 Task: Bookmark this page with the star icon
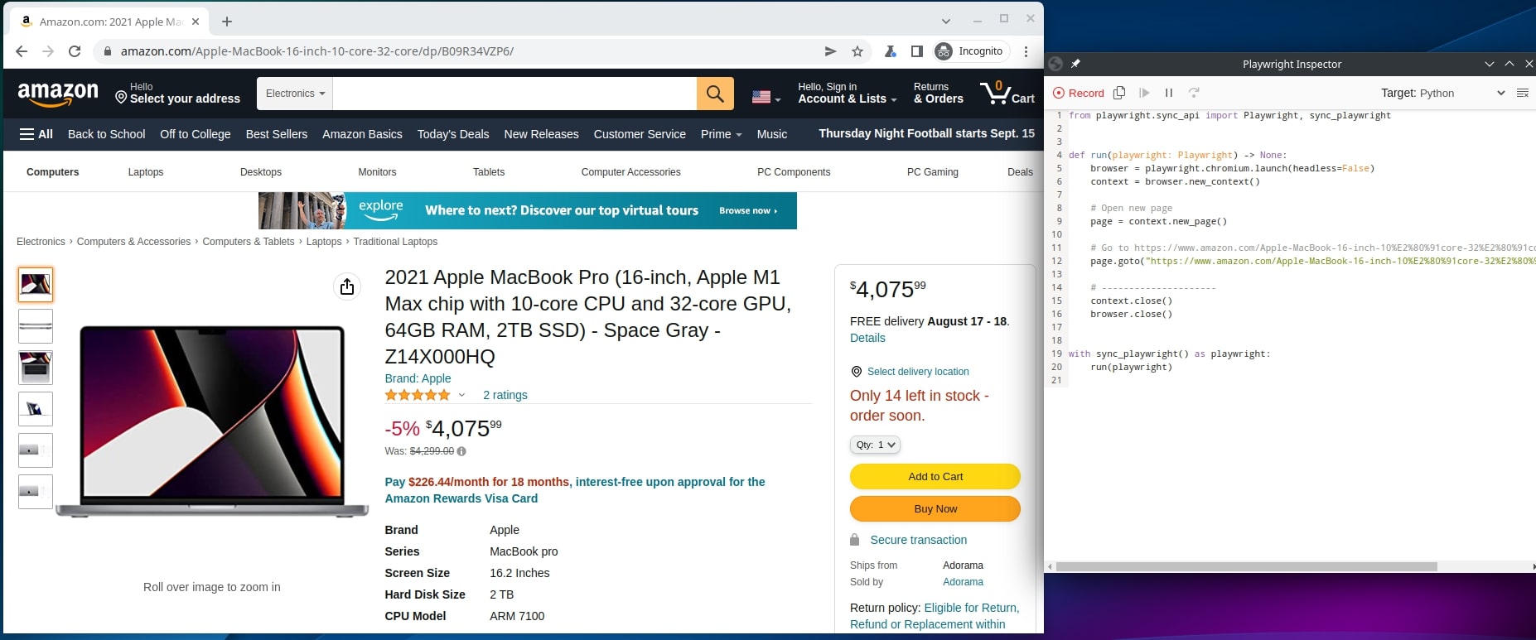(857, 51)
